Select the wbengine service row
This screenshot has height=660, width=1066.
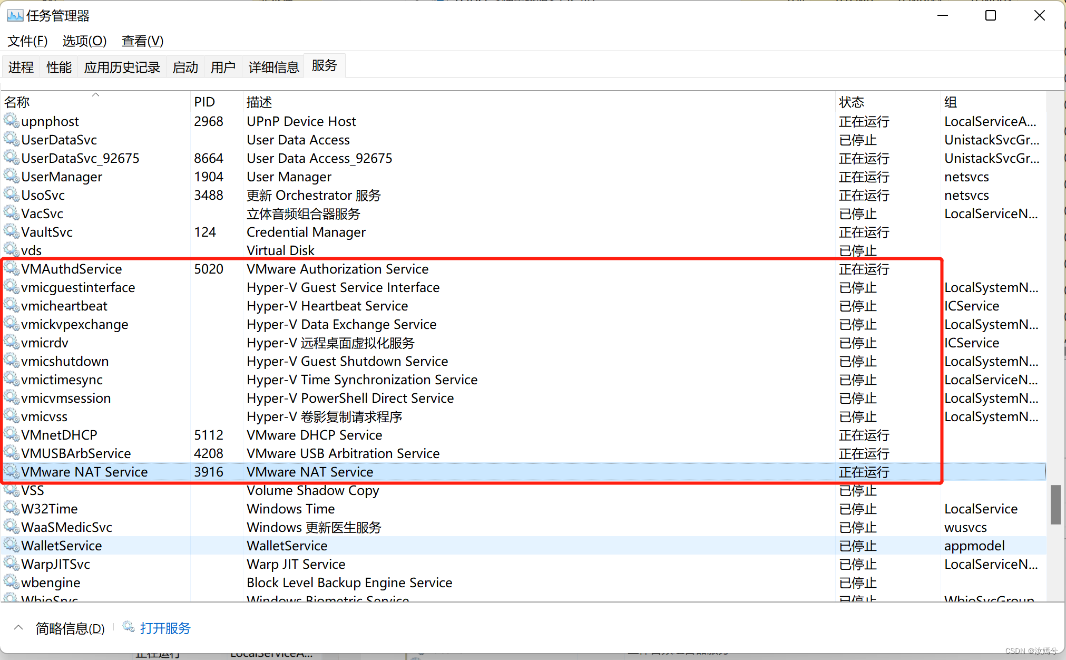click(523, 583)
